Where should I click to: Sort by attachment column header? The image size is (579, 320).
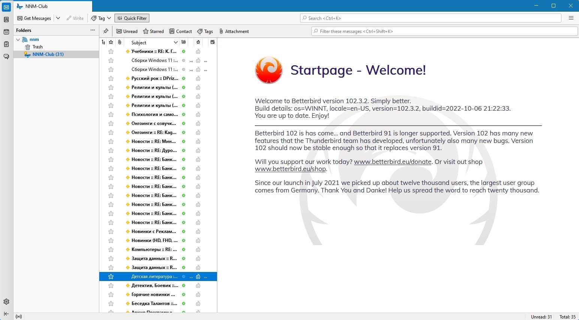(120, 42)
